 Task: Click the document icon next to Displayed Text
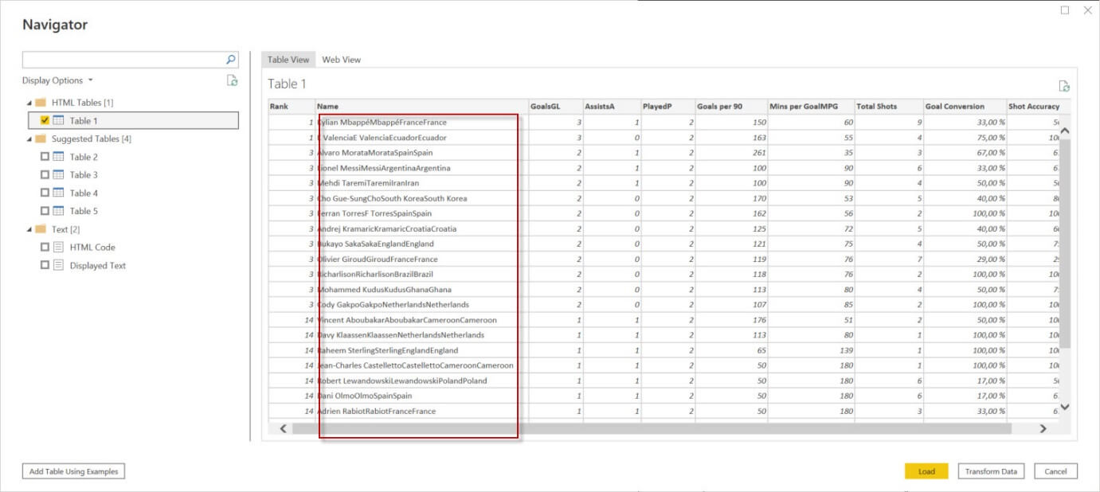pos(59,266)
